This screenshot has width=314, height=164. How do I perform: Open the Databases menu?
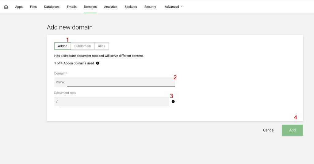(x=52, y=7)
